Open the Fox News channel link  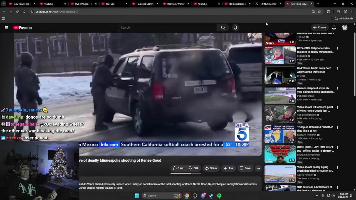(302, 56)
